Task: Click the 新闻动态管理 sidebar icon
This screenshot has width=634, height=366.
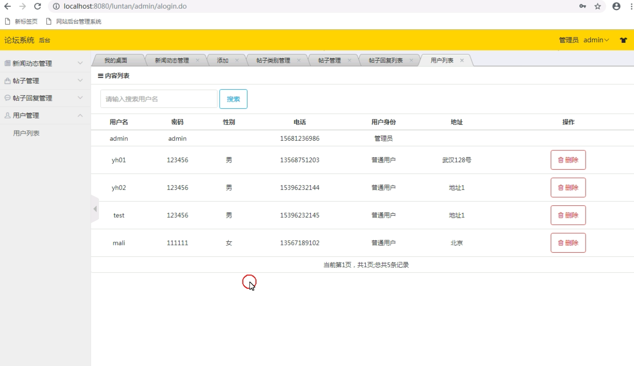Action: [x=7, y=63]
